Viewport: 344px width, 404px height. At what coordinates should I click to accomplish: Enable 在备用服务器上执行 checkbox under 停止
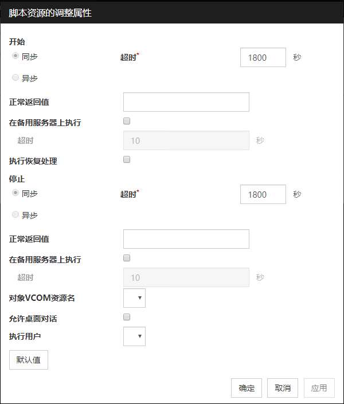pyautogui.click(x=127, y=258)
